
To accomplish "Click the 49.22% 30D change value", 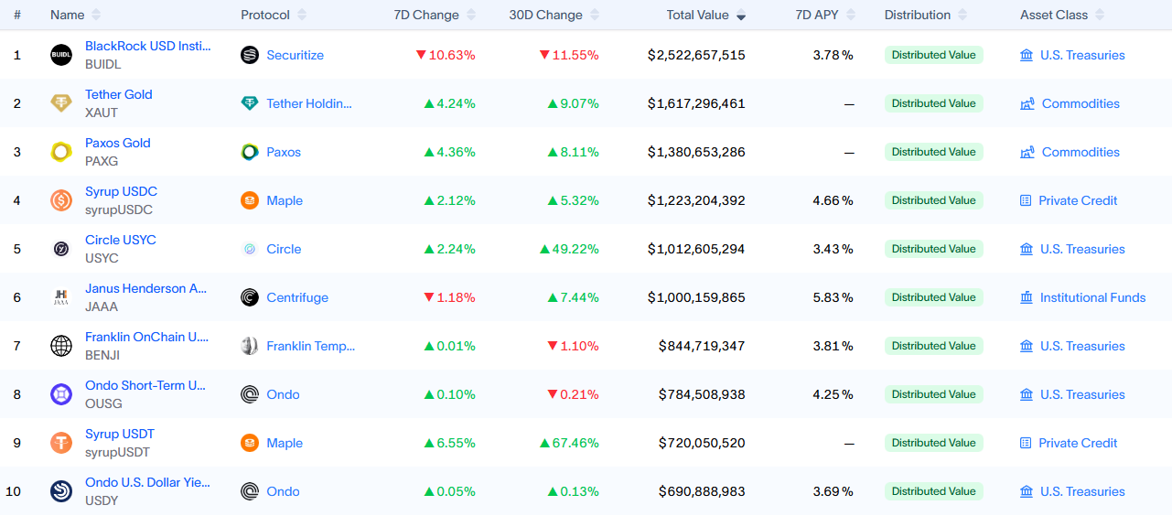I will 569,249.
